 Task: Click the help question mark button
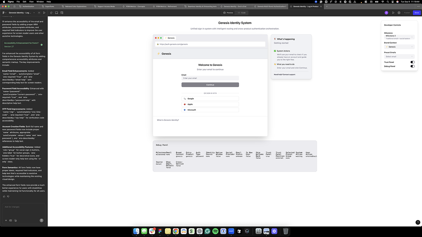tap(418, 222)
